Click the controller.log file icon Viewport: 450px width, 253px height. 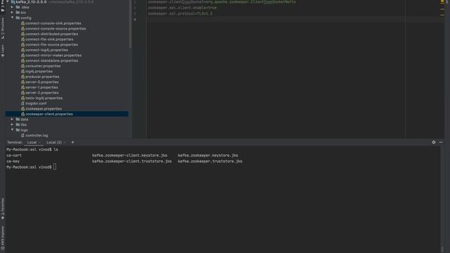22,136
